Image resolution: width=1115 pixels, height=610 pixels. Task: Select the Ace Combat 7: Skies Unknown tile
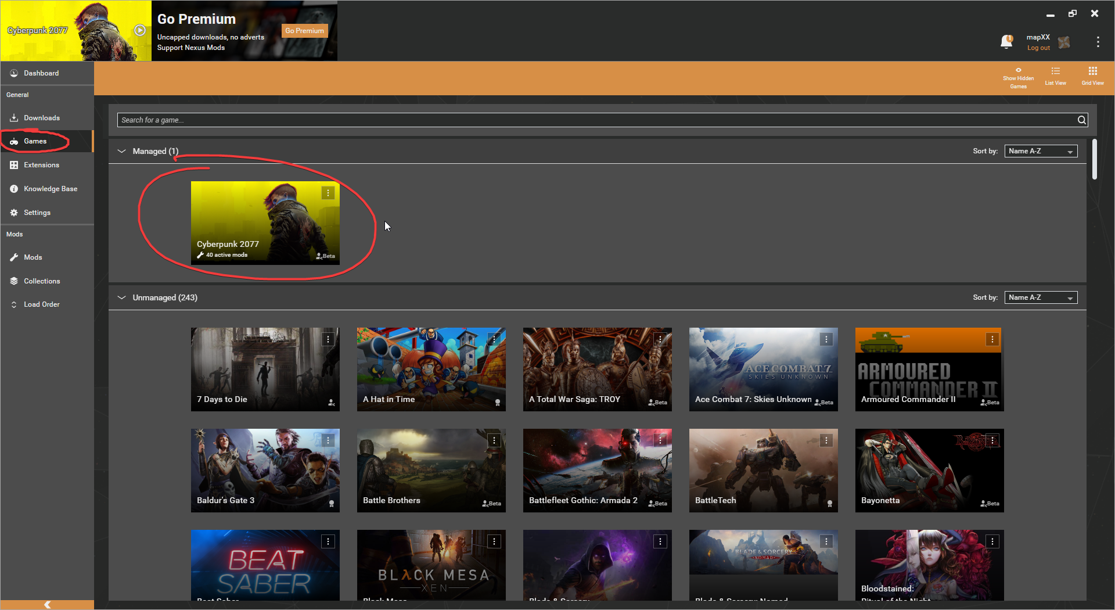click(x=764, y=369)
